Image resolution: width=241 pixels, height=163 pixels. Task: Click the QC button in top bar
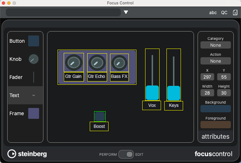click(224, 12)
